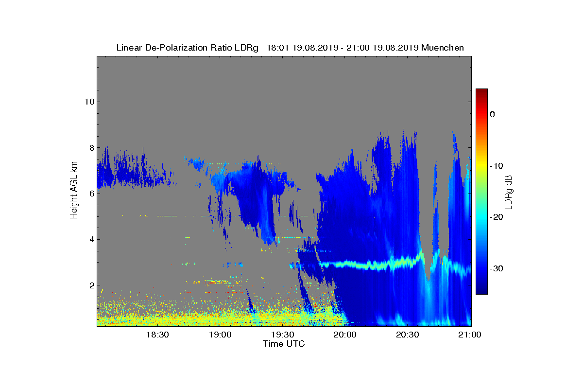Screen dimensions: 583x389
Task: Click the '20:30' time tick label
Action: [x=407, y=335]
